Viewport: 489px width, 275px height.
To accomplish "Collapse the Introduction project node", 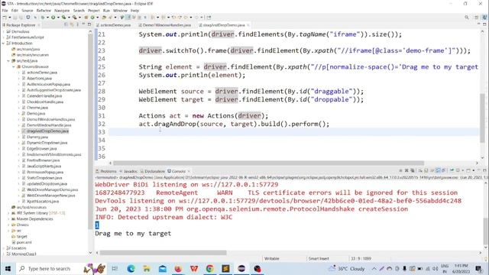I will click(3, 44).
